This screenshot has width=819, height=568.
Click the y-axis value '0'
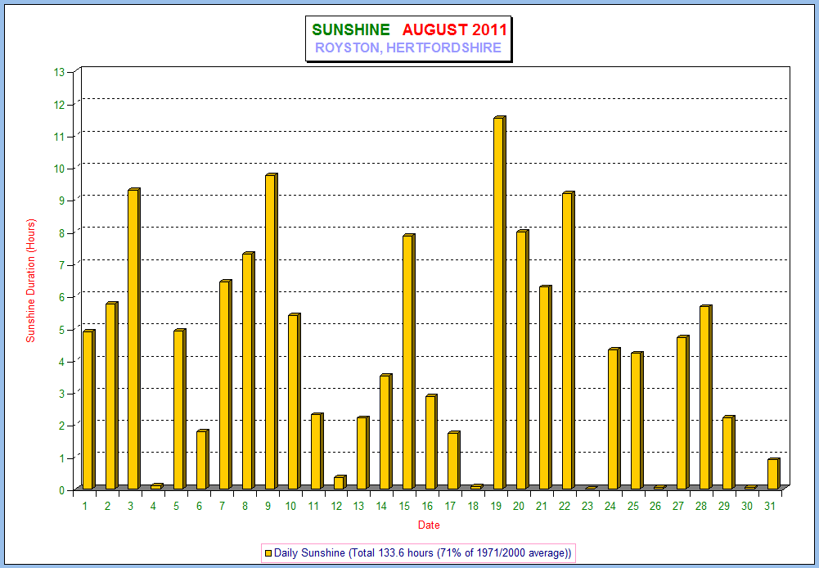point(61,490)
